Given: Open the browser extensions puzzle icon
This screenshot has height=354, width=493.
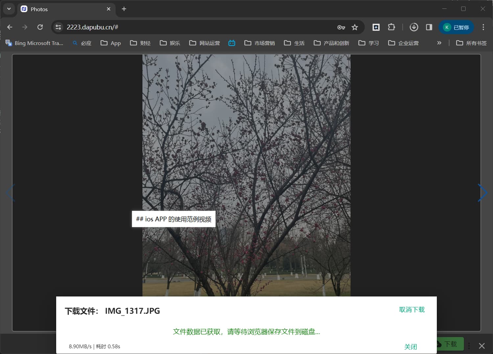Looking at the screenshot, I should (x=391, y=27).
